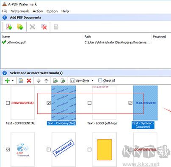
Task: Select the yellow rectangle thumbnail
Action: coord(105,150)
